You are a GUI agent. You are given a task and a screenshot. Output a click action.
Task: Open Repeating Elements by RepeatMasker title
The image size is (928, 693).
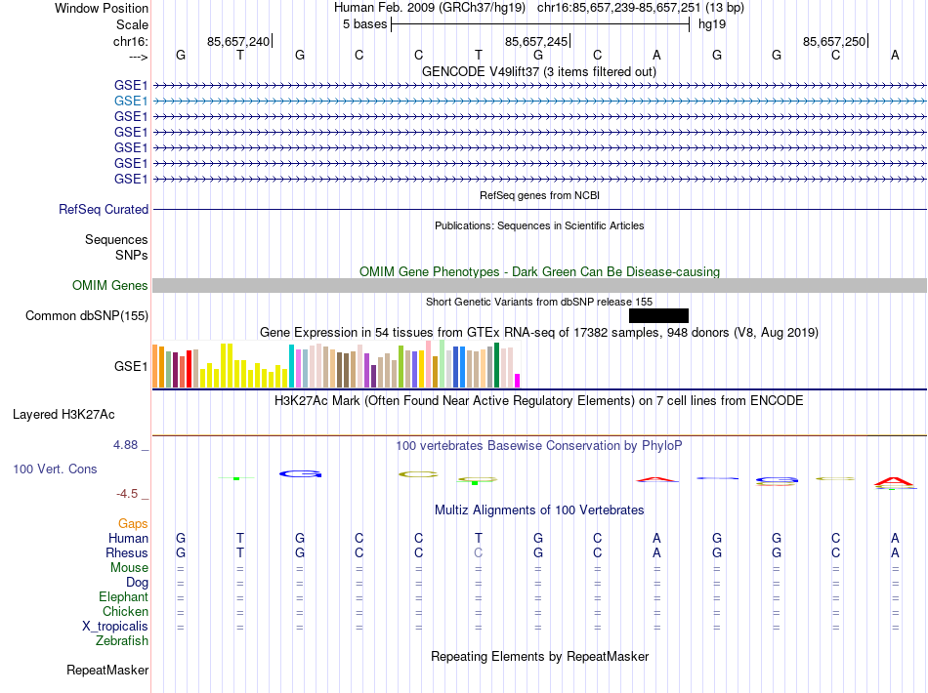coord(539,656)
